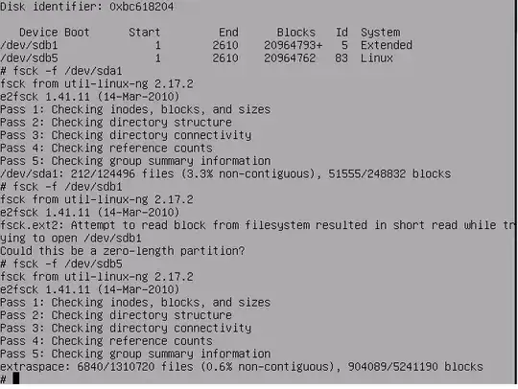Click 'Could this be a zero-length partition?' message

(x=123, y=251)
